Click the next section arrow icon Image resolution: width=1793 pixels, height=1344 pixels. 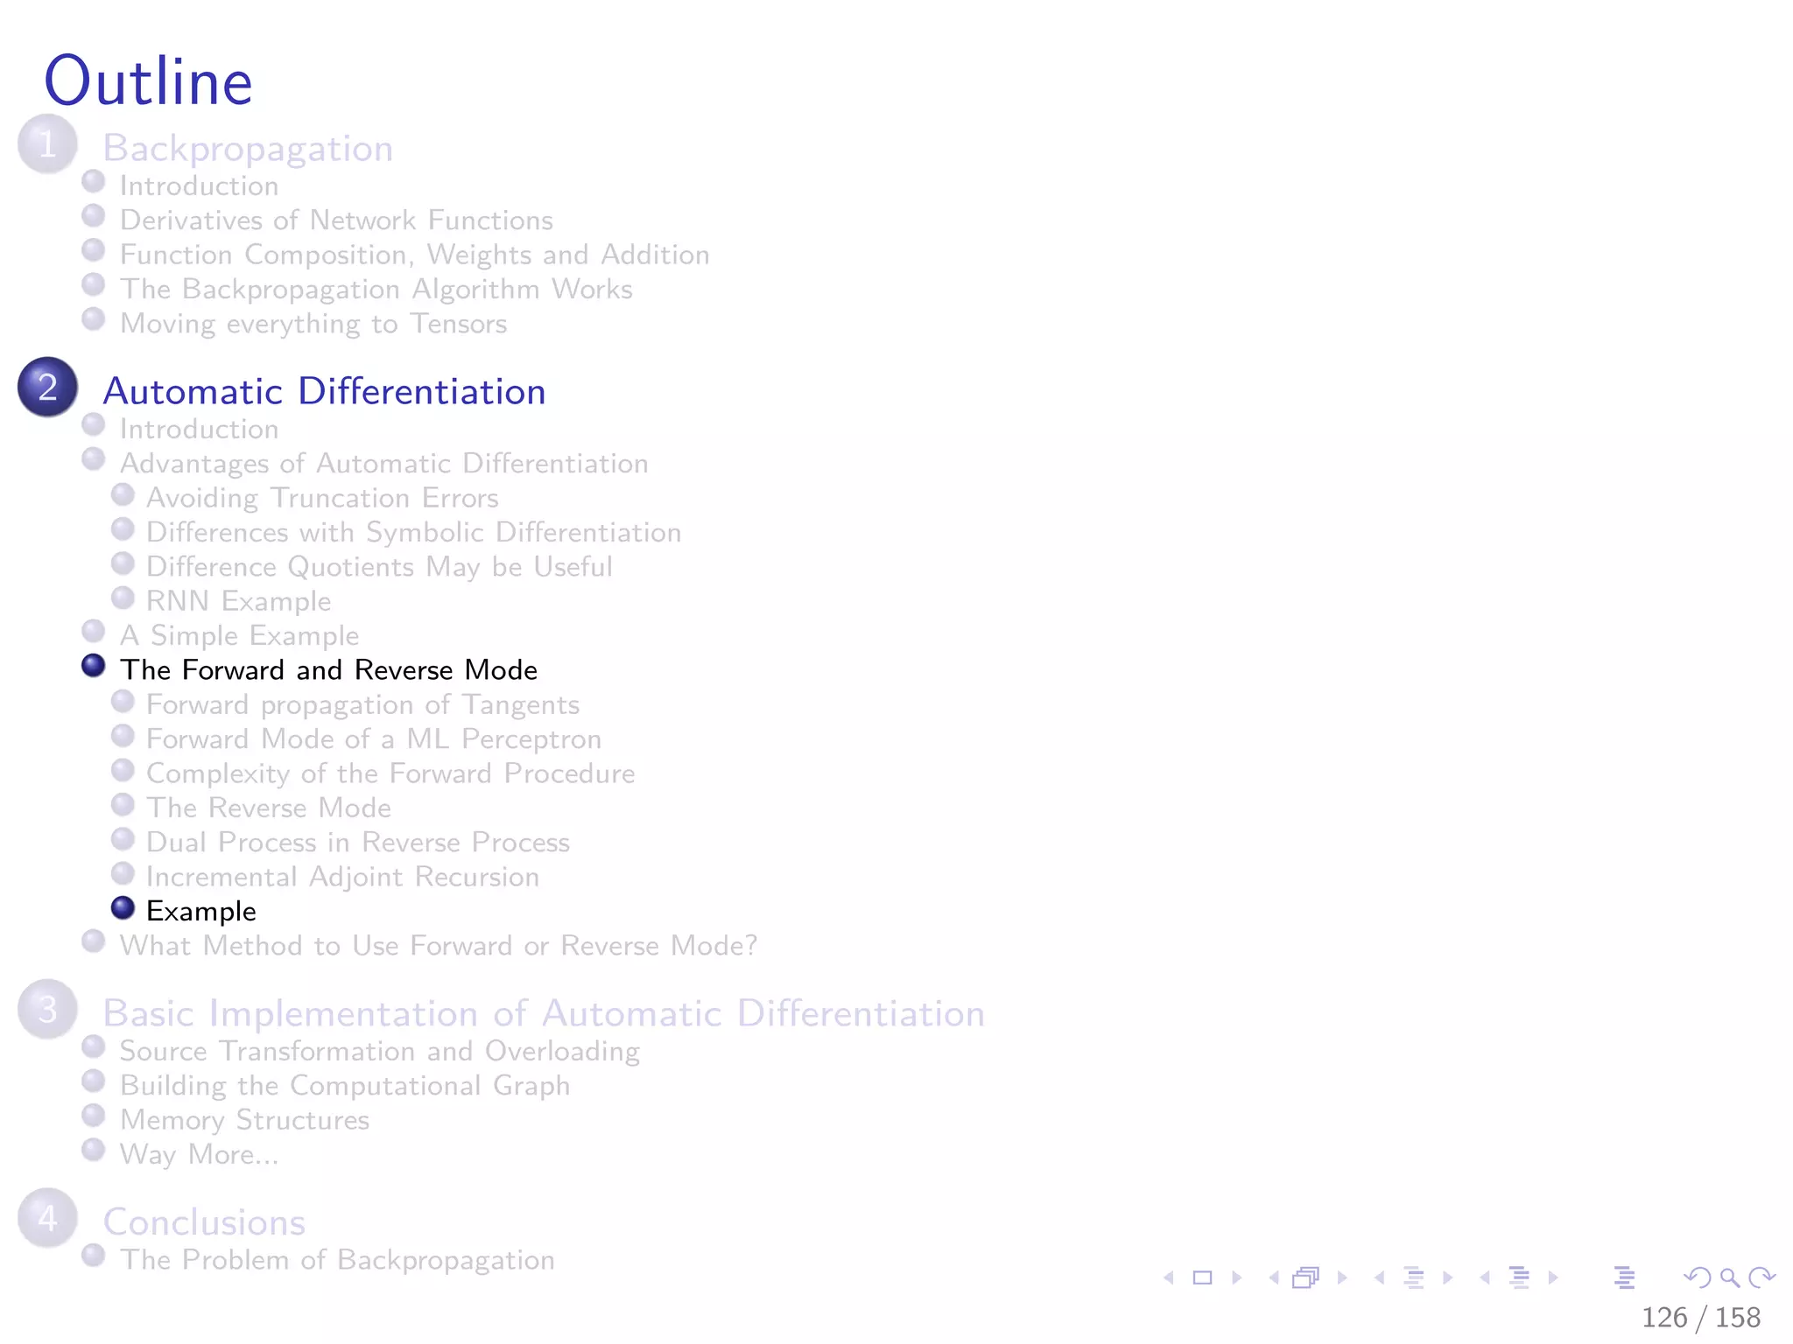click(1553, 1278)
